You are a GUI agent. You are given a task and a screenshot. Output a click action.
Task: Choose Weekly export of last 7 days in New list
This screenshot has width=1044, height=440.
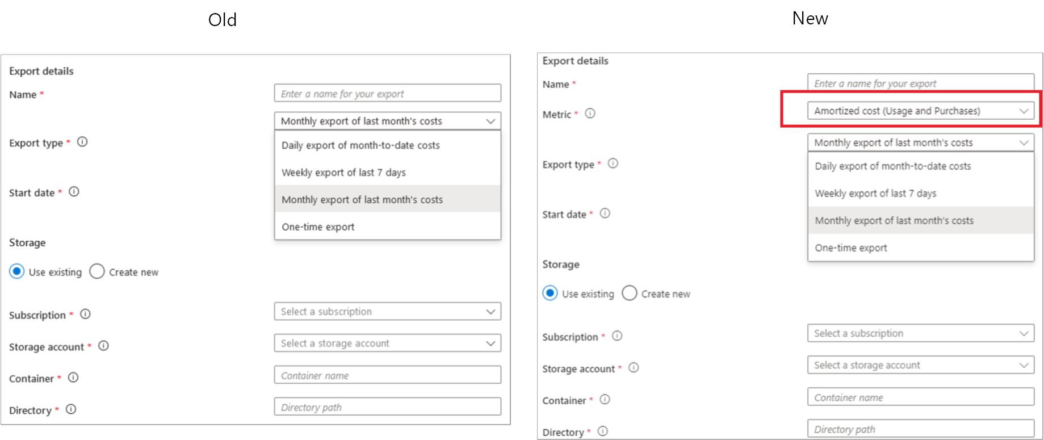[x=875, y=194]
